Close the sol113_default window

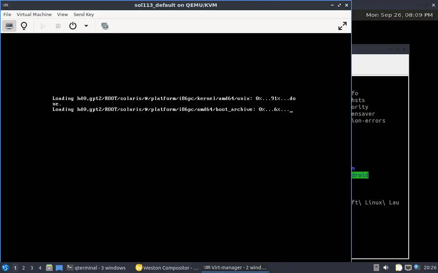click(347, 5)
